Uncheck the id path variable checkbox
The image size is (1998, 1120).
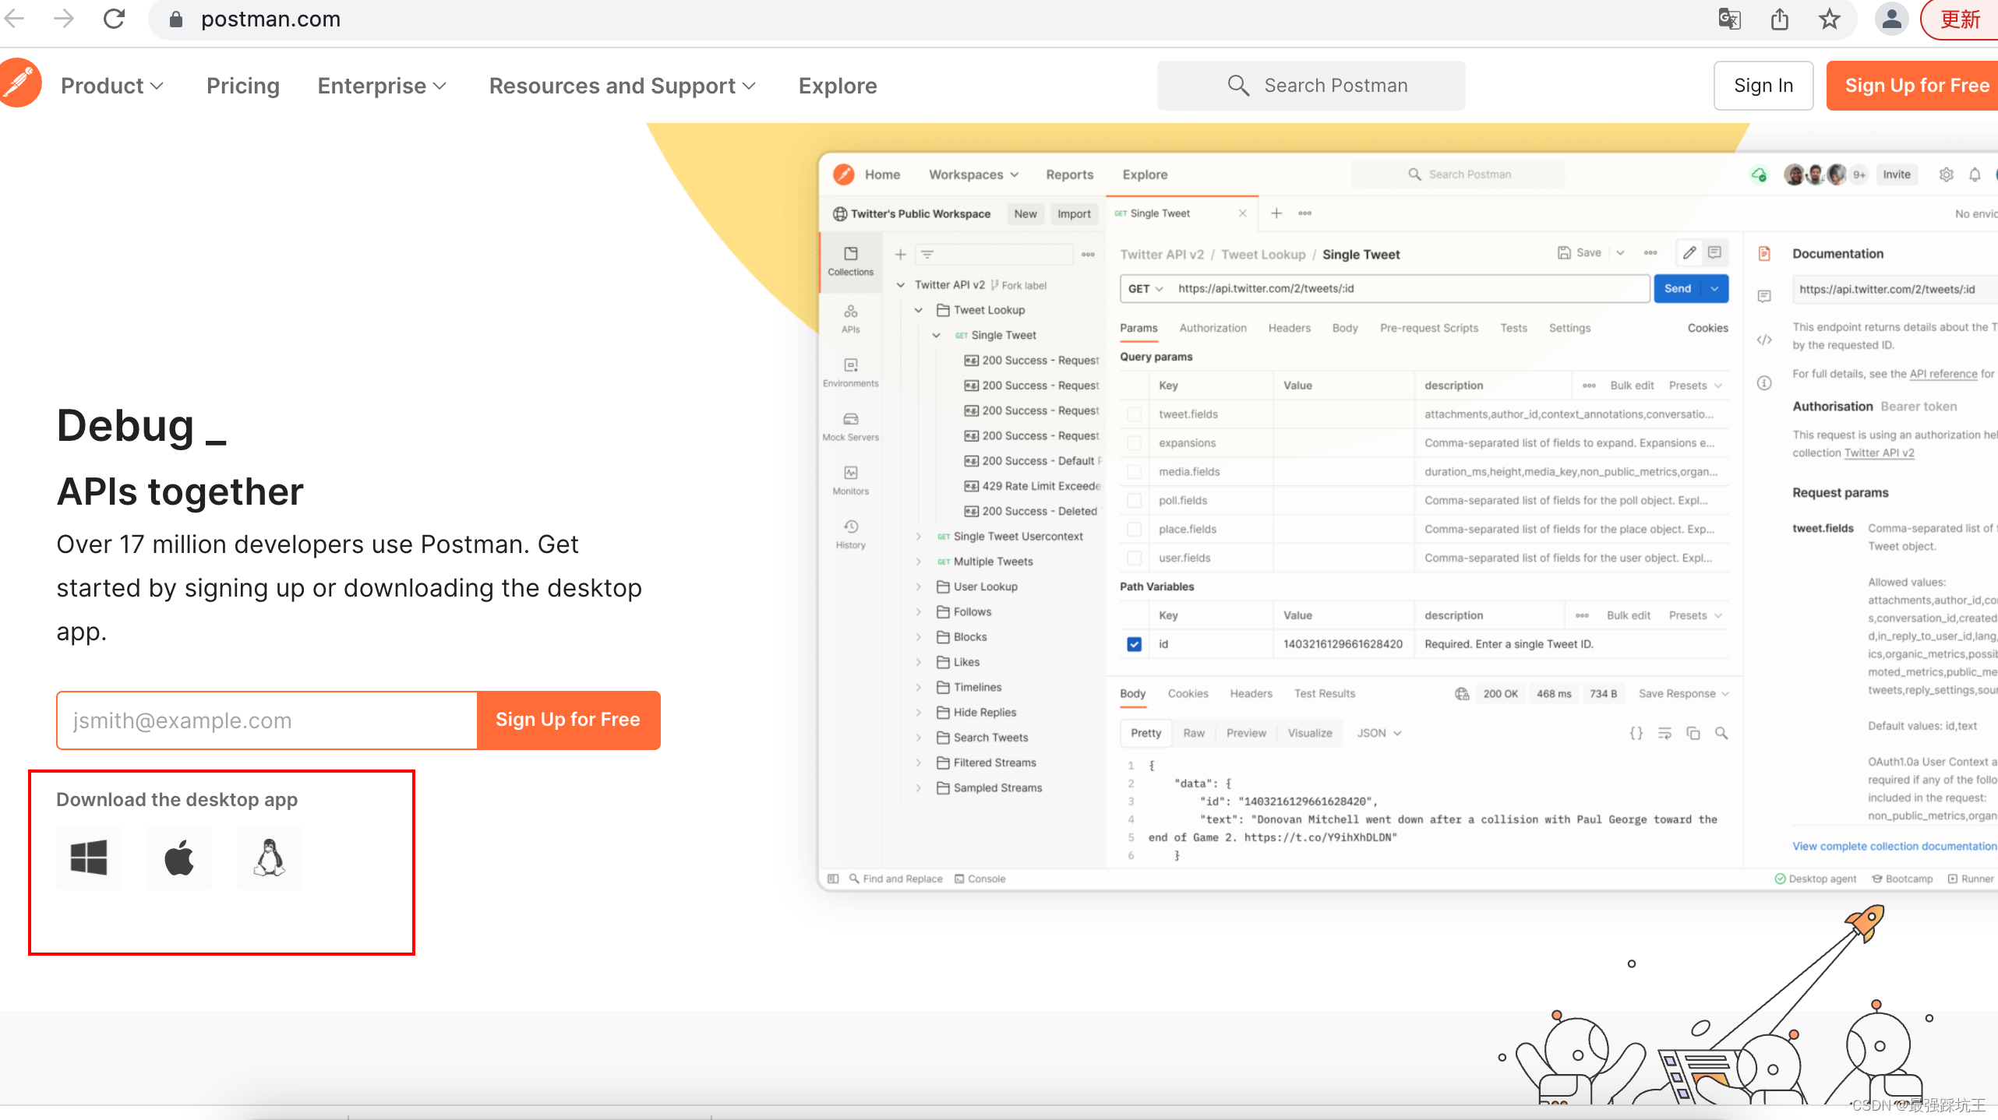pyautogui.click(x=1135, y=644)
